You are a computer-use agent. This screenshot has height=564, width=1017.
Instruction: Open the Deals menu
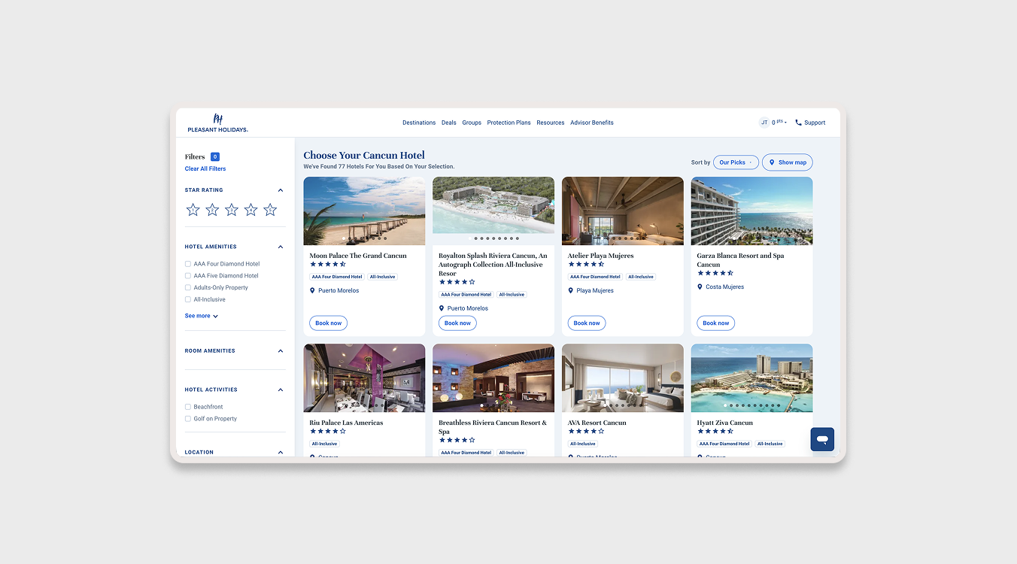(x=449, y=123)
